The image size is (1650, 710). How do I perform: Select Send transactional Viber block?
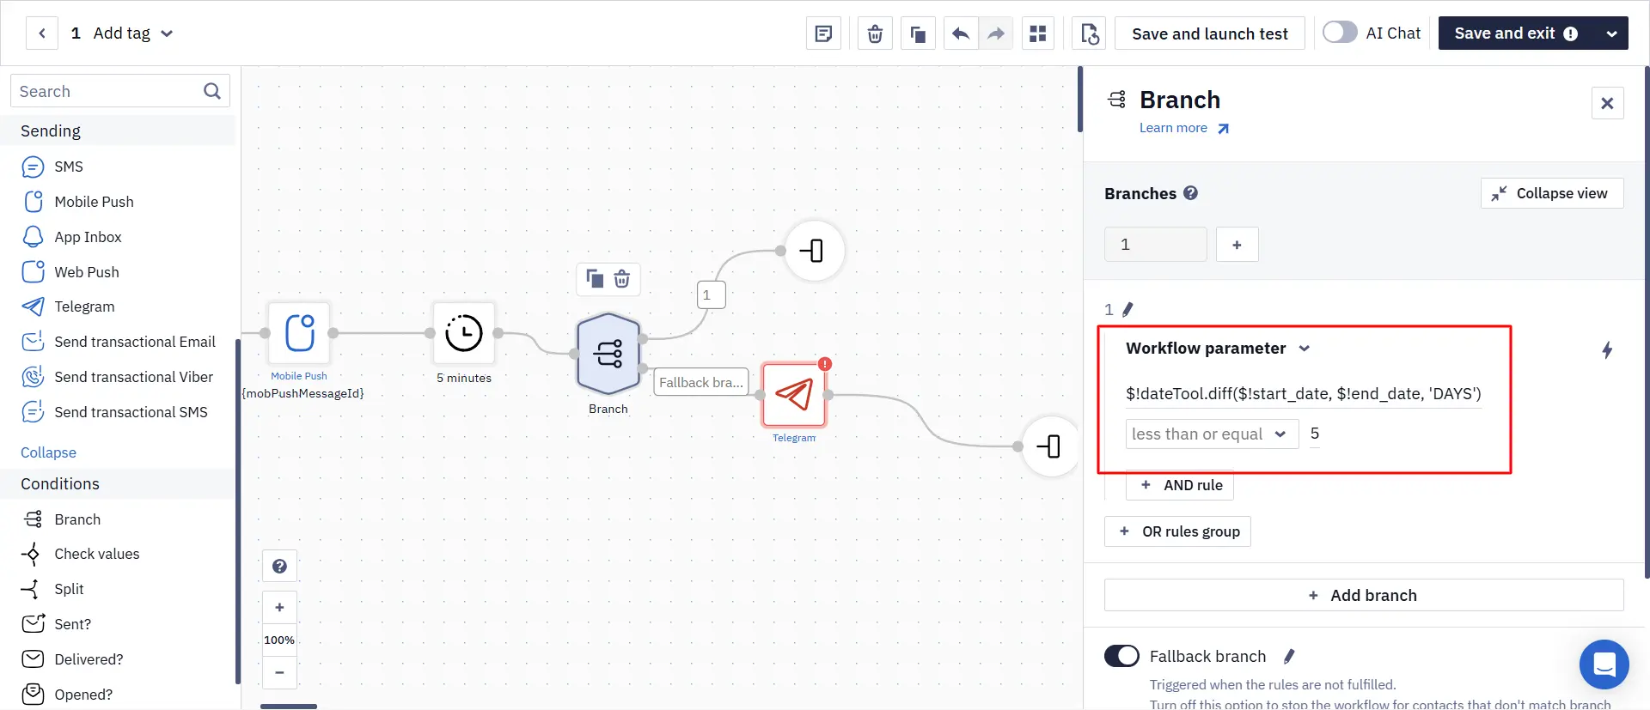[x=117, y=377]
